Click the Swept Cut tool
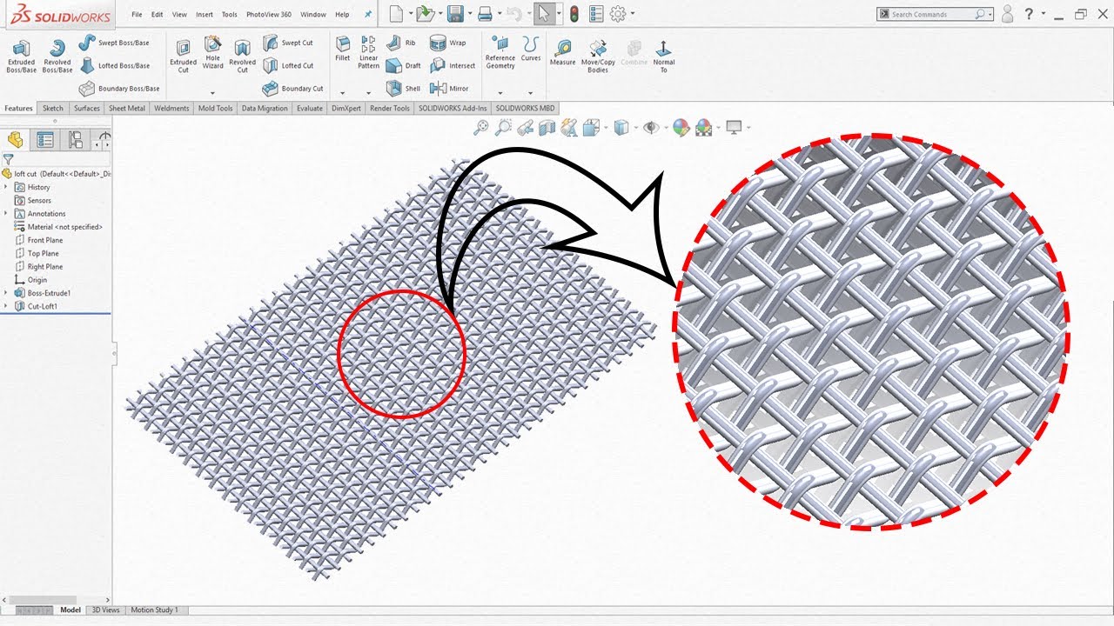Viewport: 1114px width, 626px height. click(x=288, y=43)
